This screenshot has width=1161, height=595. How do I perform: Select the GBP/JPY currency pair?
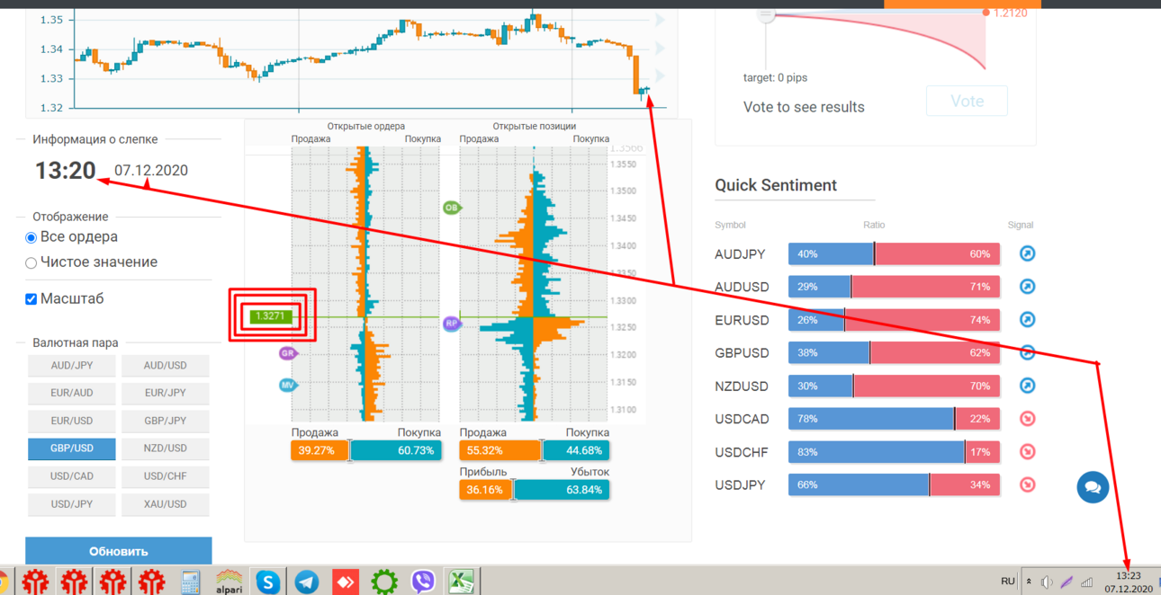point(166,421)
